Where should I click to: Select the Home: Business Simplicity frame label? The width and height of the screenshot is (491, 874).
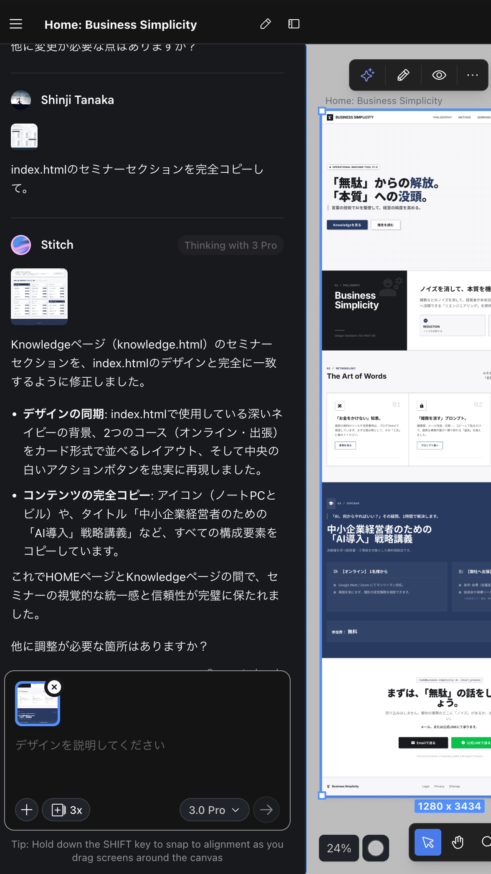[x=384, y=101]
